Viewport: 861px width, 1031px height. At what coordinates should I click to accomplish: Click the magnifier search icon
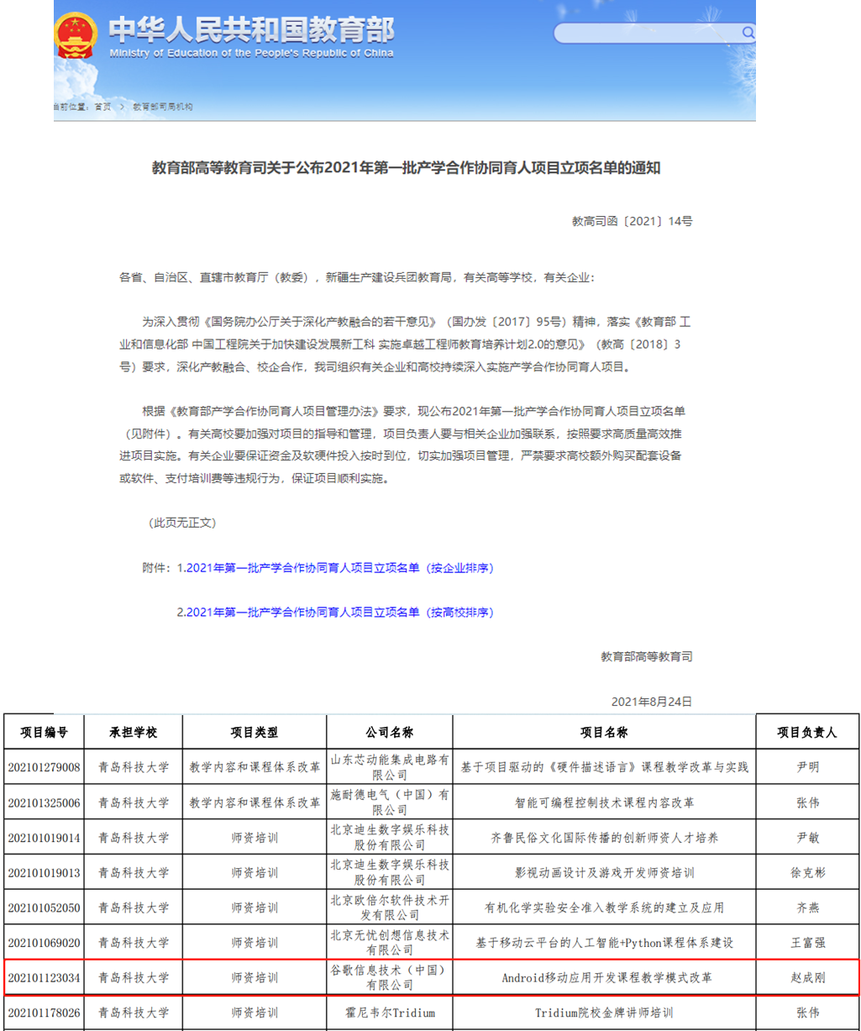747,33
